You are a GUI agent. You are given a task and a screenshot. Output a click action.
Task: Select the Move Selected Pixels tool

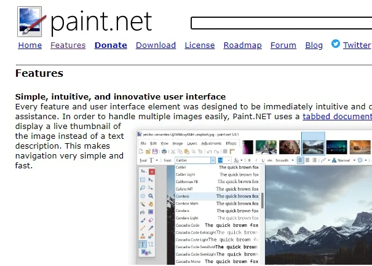[x=151, y=180]
